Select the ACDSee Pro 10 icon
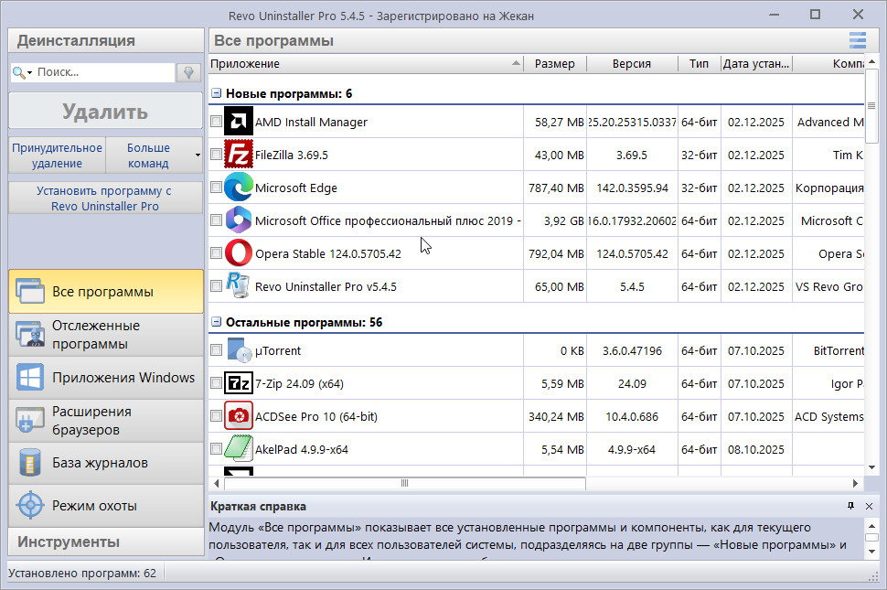The image size is (887, 590). point(238,416)
